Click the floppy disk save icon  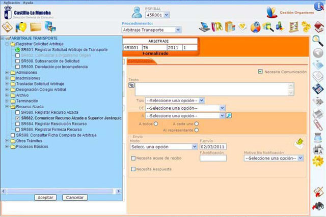pos(317,89)
